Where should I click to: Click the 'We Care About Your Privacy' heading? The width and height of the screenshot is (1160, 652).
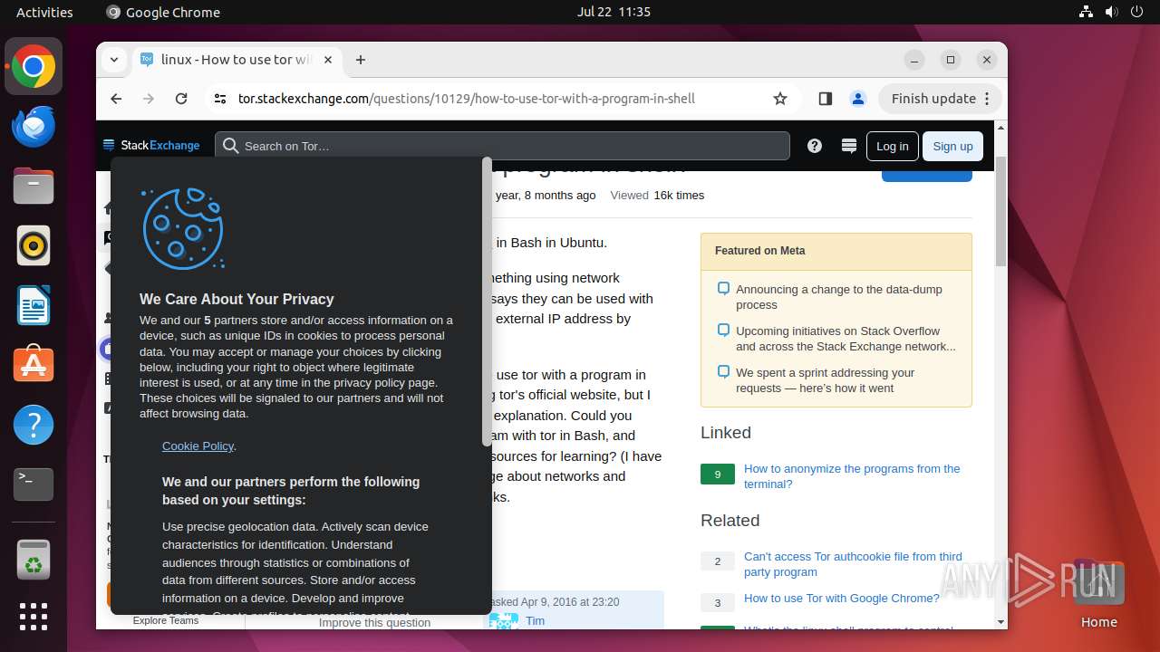(237, 299)
